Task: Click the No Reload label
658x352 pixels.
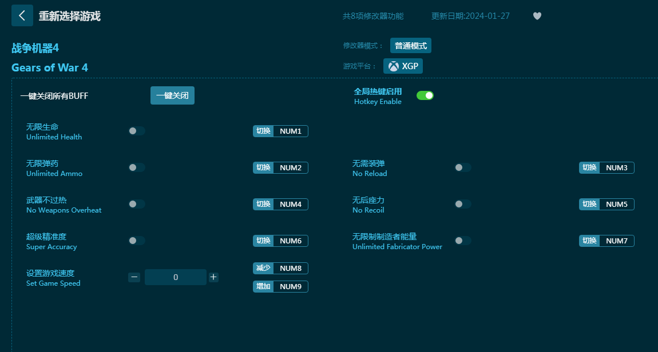Action: [370, 174]
